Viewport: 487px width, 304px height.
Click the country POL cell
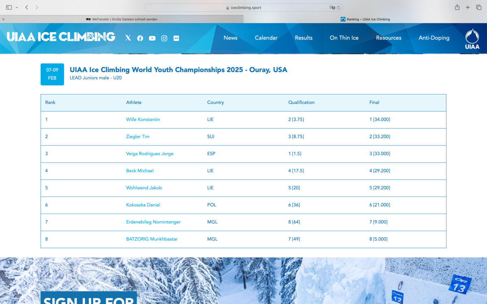pos(211,205)
